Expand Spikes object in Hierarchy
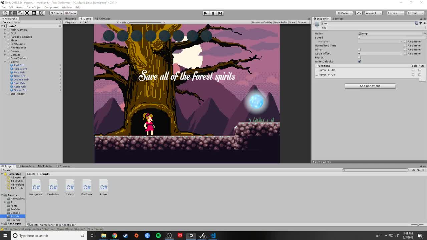 click(5, 51)
